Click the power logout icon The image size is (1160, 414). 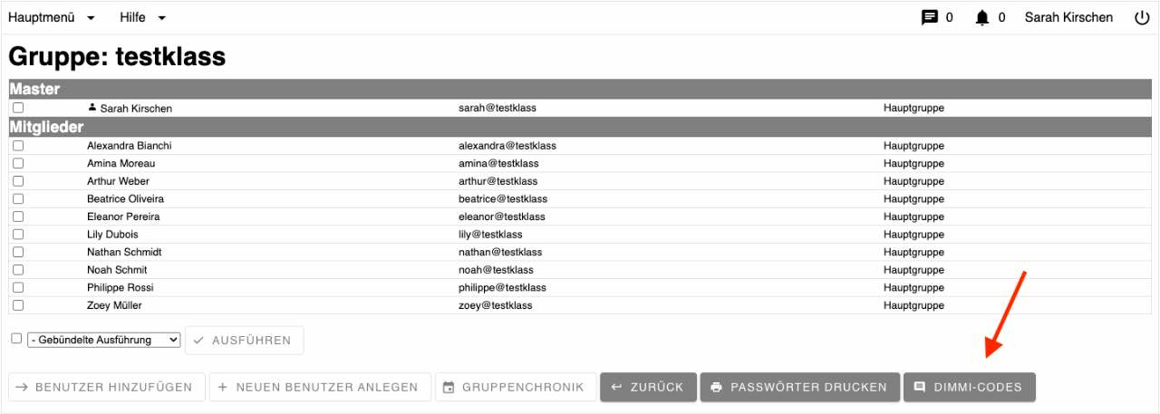click(x=1142, y=17)
